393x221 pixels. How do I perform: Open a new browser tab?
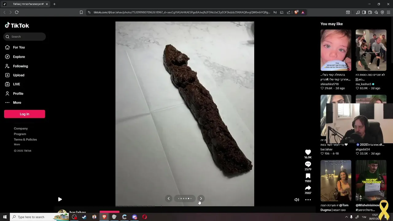pos(54,4)
